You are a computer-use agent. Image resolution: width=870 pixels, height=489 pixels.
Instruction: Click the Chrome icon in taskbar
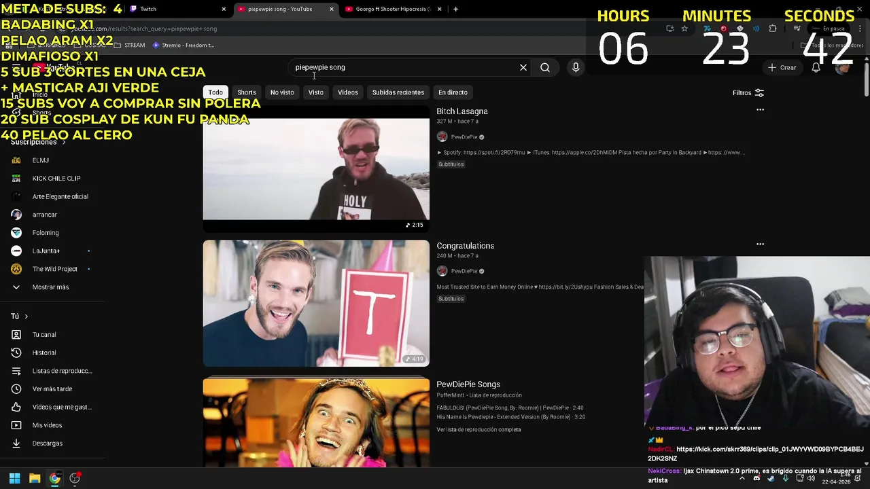click(x=54, y=478)
